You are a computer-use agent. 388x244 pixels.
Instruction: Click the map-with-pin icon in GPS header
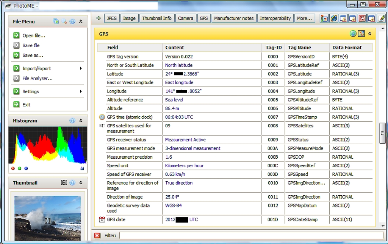(x=361, y=34)
